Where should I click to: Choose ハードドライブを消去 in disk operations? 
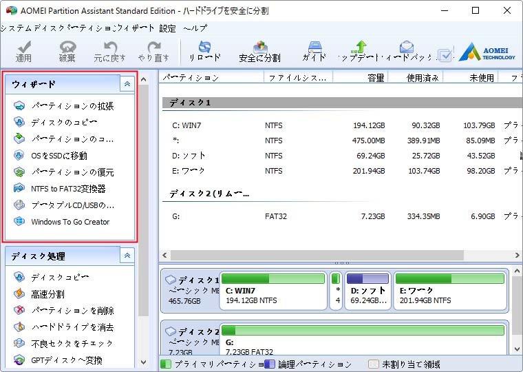pos(63,327)
